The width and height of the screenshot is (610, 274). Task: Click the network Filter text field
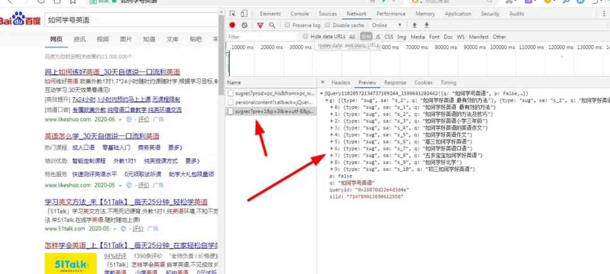[x=262, y=37]
